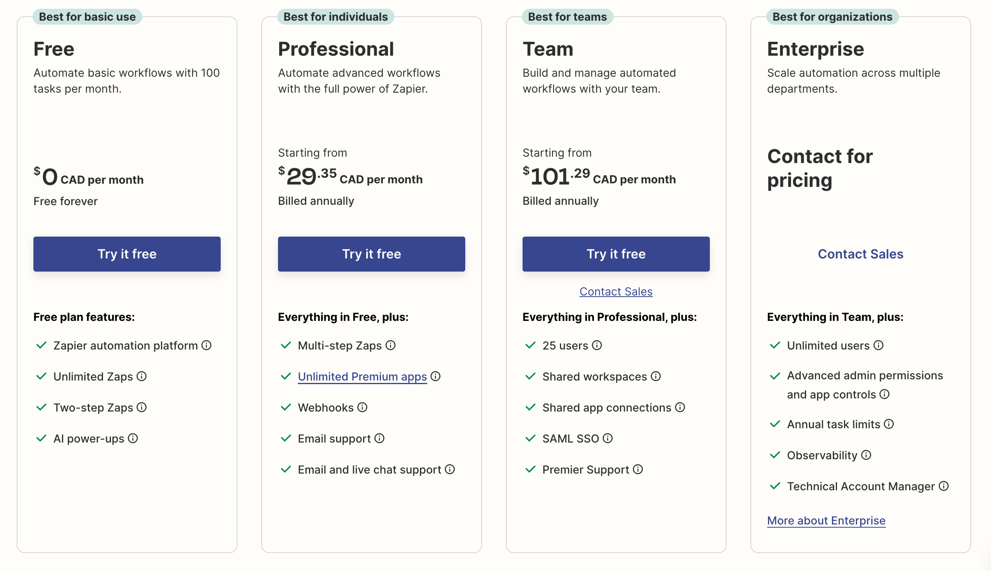Click 'Free forever' text
991x571 pixels.
(x=66, y=201)
